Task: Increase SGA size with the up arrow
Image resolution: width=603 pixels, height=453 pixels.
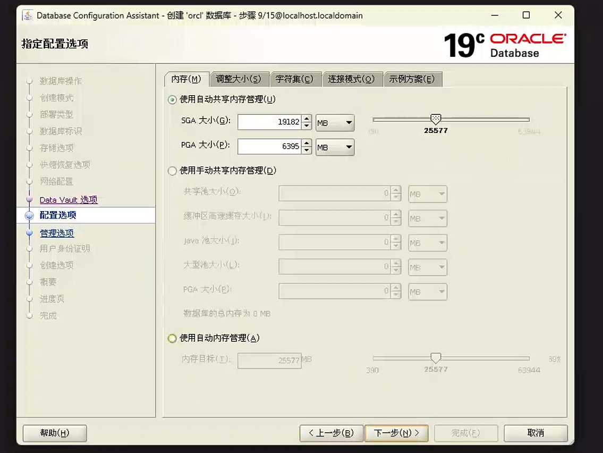Action: pos(307,119)
